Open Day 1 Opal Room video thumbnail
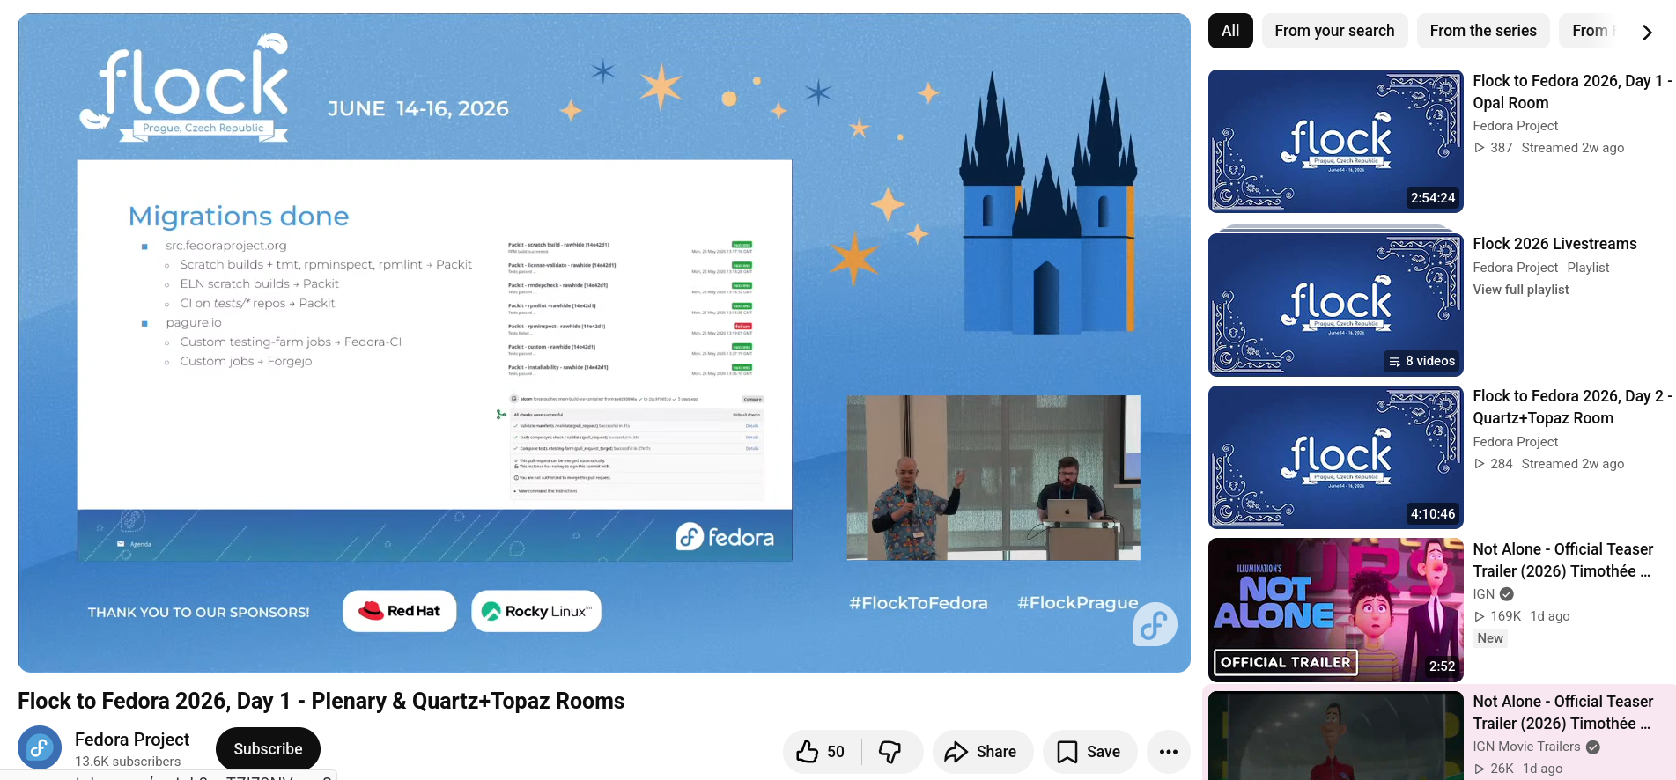 1335,141
